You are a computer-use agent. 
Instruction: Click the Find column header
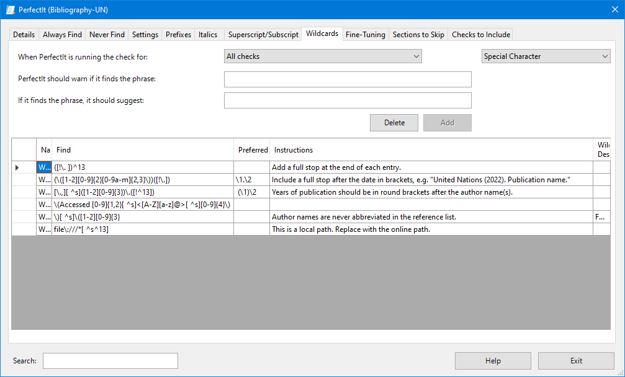tap(143, 149)
